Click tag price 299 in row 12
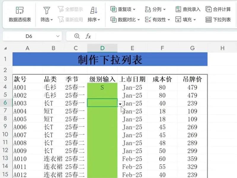Image resolution: width=237 pixels, height=178 pixels. tap(192, 151)
